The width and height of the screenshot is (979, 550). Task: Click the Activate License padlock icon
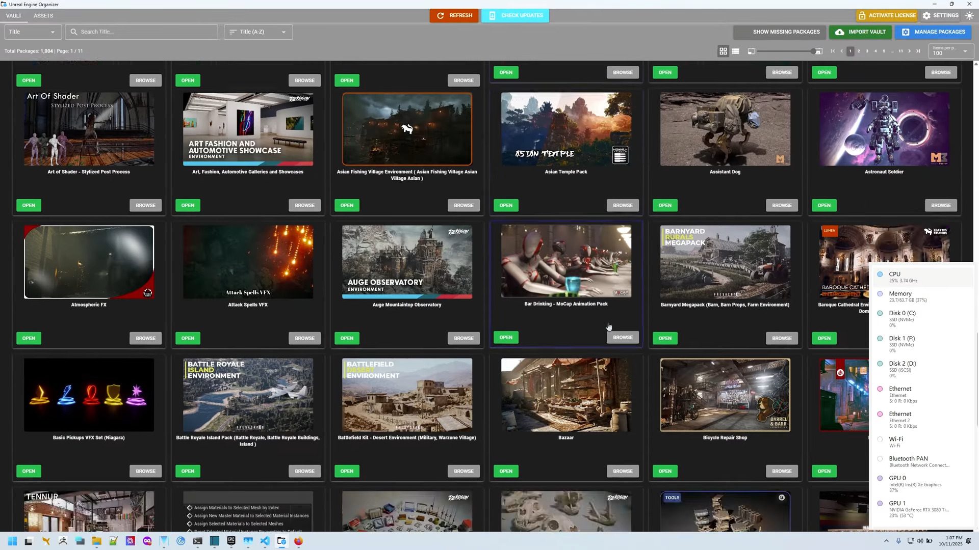point(861,15)
